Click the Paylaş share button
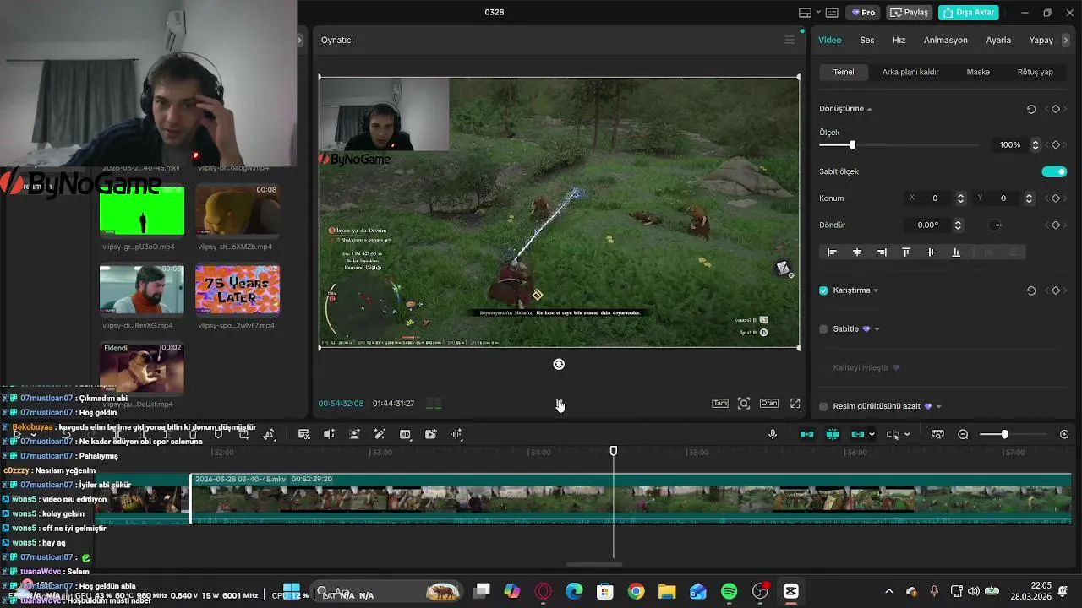This screenshot has height=608, width=1082. (x=910, y=13)
